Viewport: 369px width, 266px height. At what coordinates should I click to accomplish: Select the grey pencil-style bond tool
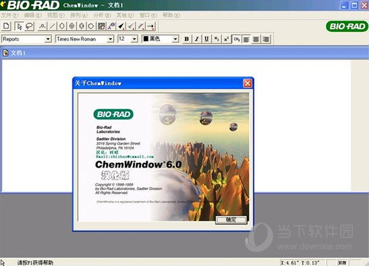pyautogui.click(x=141, y=26)
